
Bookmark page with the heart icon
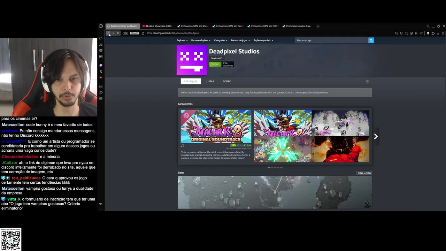click(x=421, y=33)
